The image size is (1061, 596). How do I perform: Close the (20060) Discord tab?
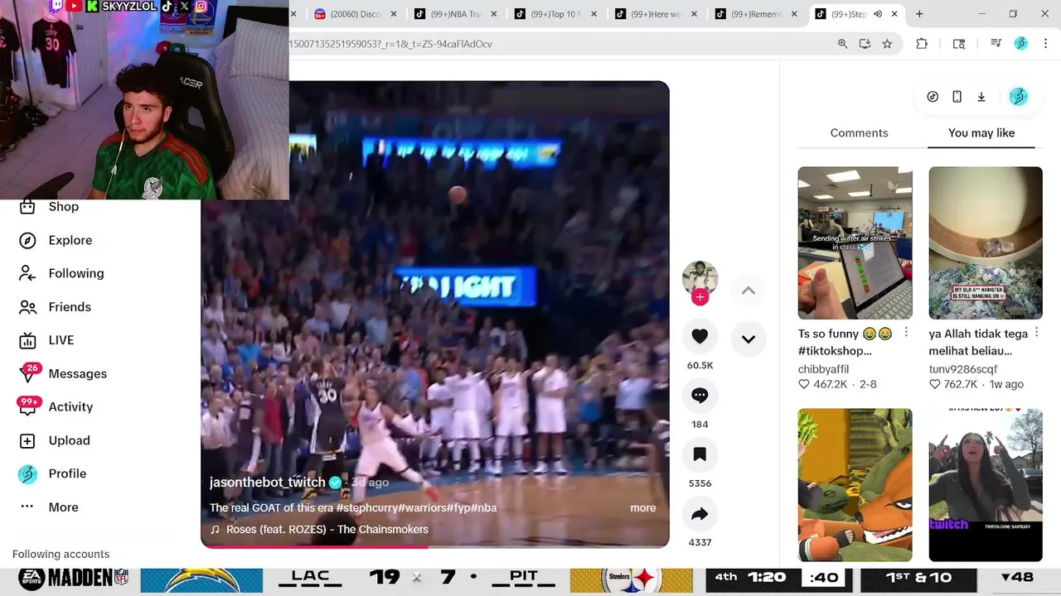click(394, 14)
